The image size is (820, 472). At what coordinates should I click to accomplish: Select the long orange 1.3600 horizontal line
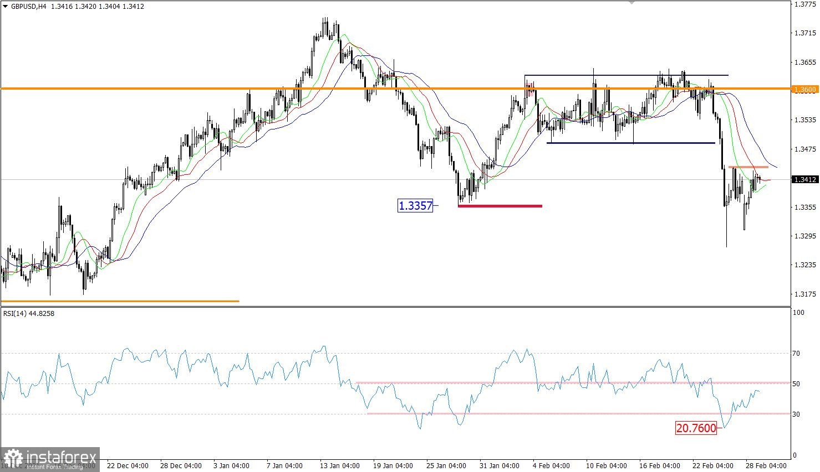point(395,89)
